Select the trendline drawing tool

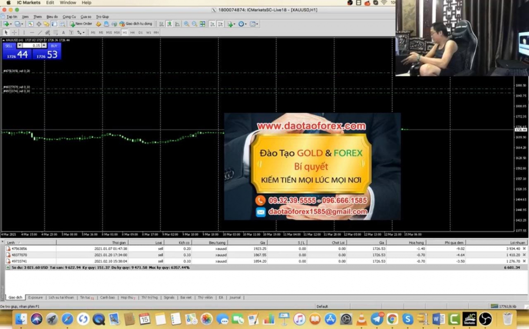[x=40, y=32]
